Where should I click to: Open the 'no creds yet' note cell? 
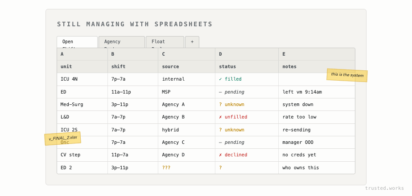317,155
